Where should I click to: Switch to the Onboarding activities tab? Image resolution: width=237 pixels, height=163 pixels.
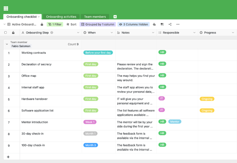61,17
